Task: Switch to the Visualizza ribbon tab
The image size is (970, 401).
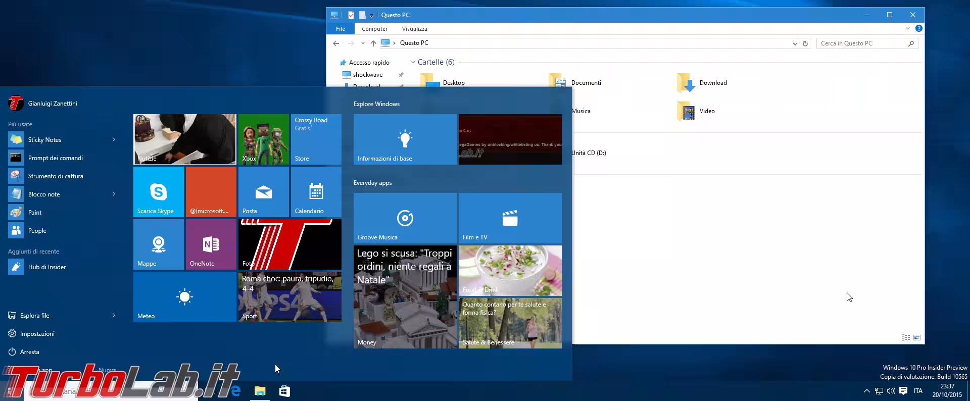Action: click(x=414, y=29)
